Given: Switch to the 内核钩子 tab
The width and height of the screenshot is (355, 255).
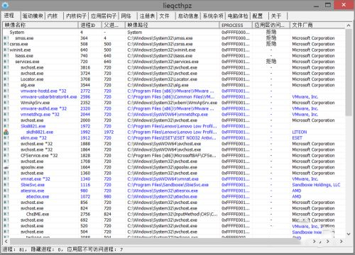Looking at the screenshot, I should (76, 16).
